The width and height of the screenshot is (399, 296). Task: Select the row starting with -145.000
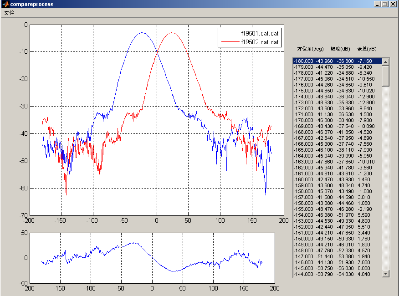pyautogui.click(x=338, y=268)
